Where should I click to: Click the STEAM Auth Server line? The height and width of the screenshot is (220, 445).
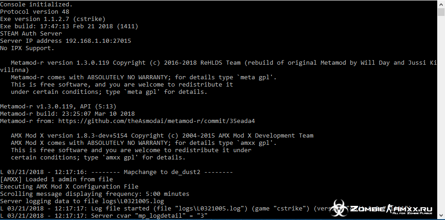point(31,34)
